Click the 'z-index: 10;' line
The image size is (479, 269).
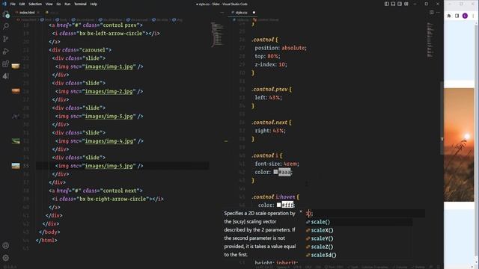[271, 64]
